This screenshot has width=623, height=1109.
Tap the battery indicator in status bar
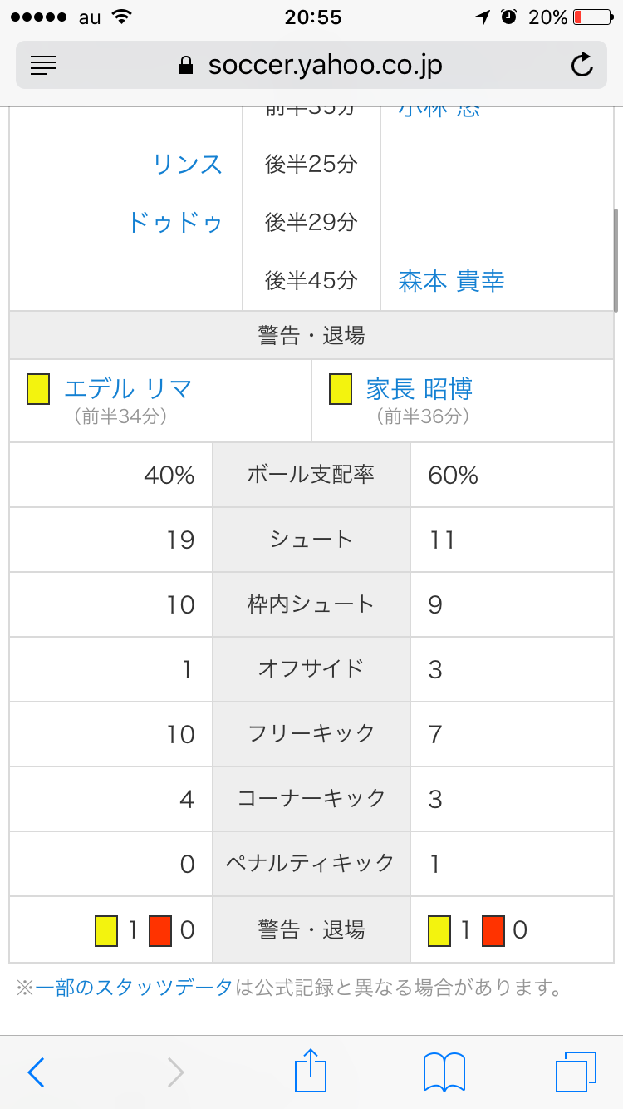[x=591, y=17]
